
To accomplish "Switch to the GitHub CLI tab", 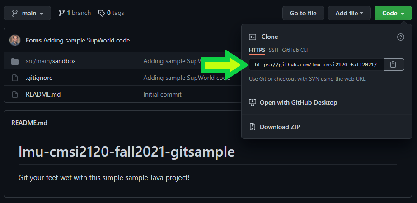I will pos(295,50).
